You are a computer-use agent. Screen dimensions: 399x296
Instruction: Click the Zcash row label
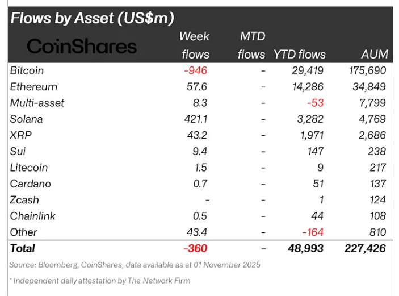[24, 200]
